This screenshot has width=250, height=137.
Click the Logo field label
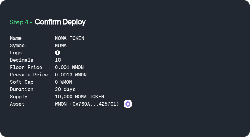pos(16,53)
